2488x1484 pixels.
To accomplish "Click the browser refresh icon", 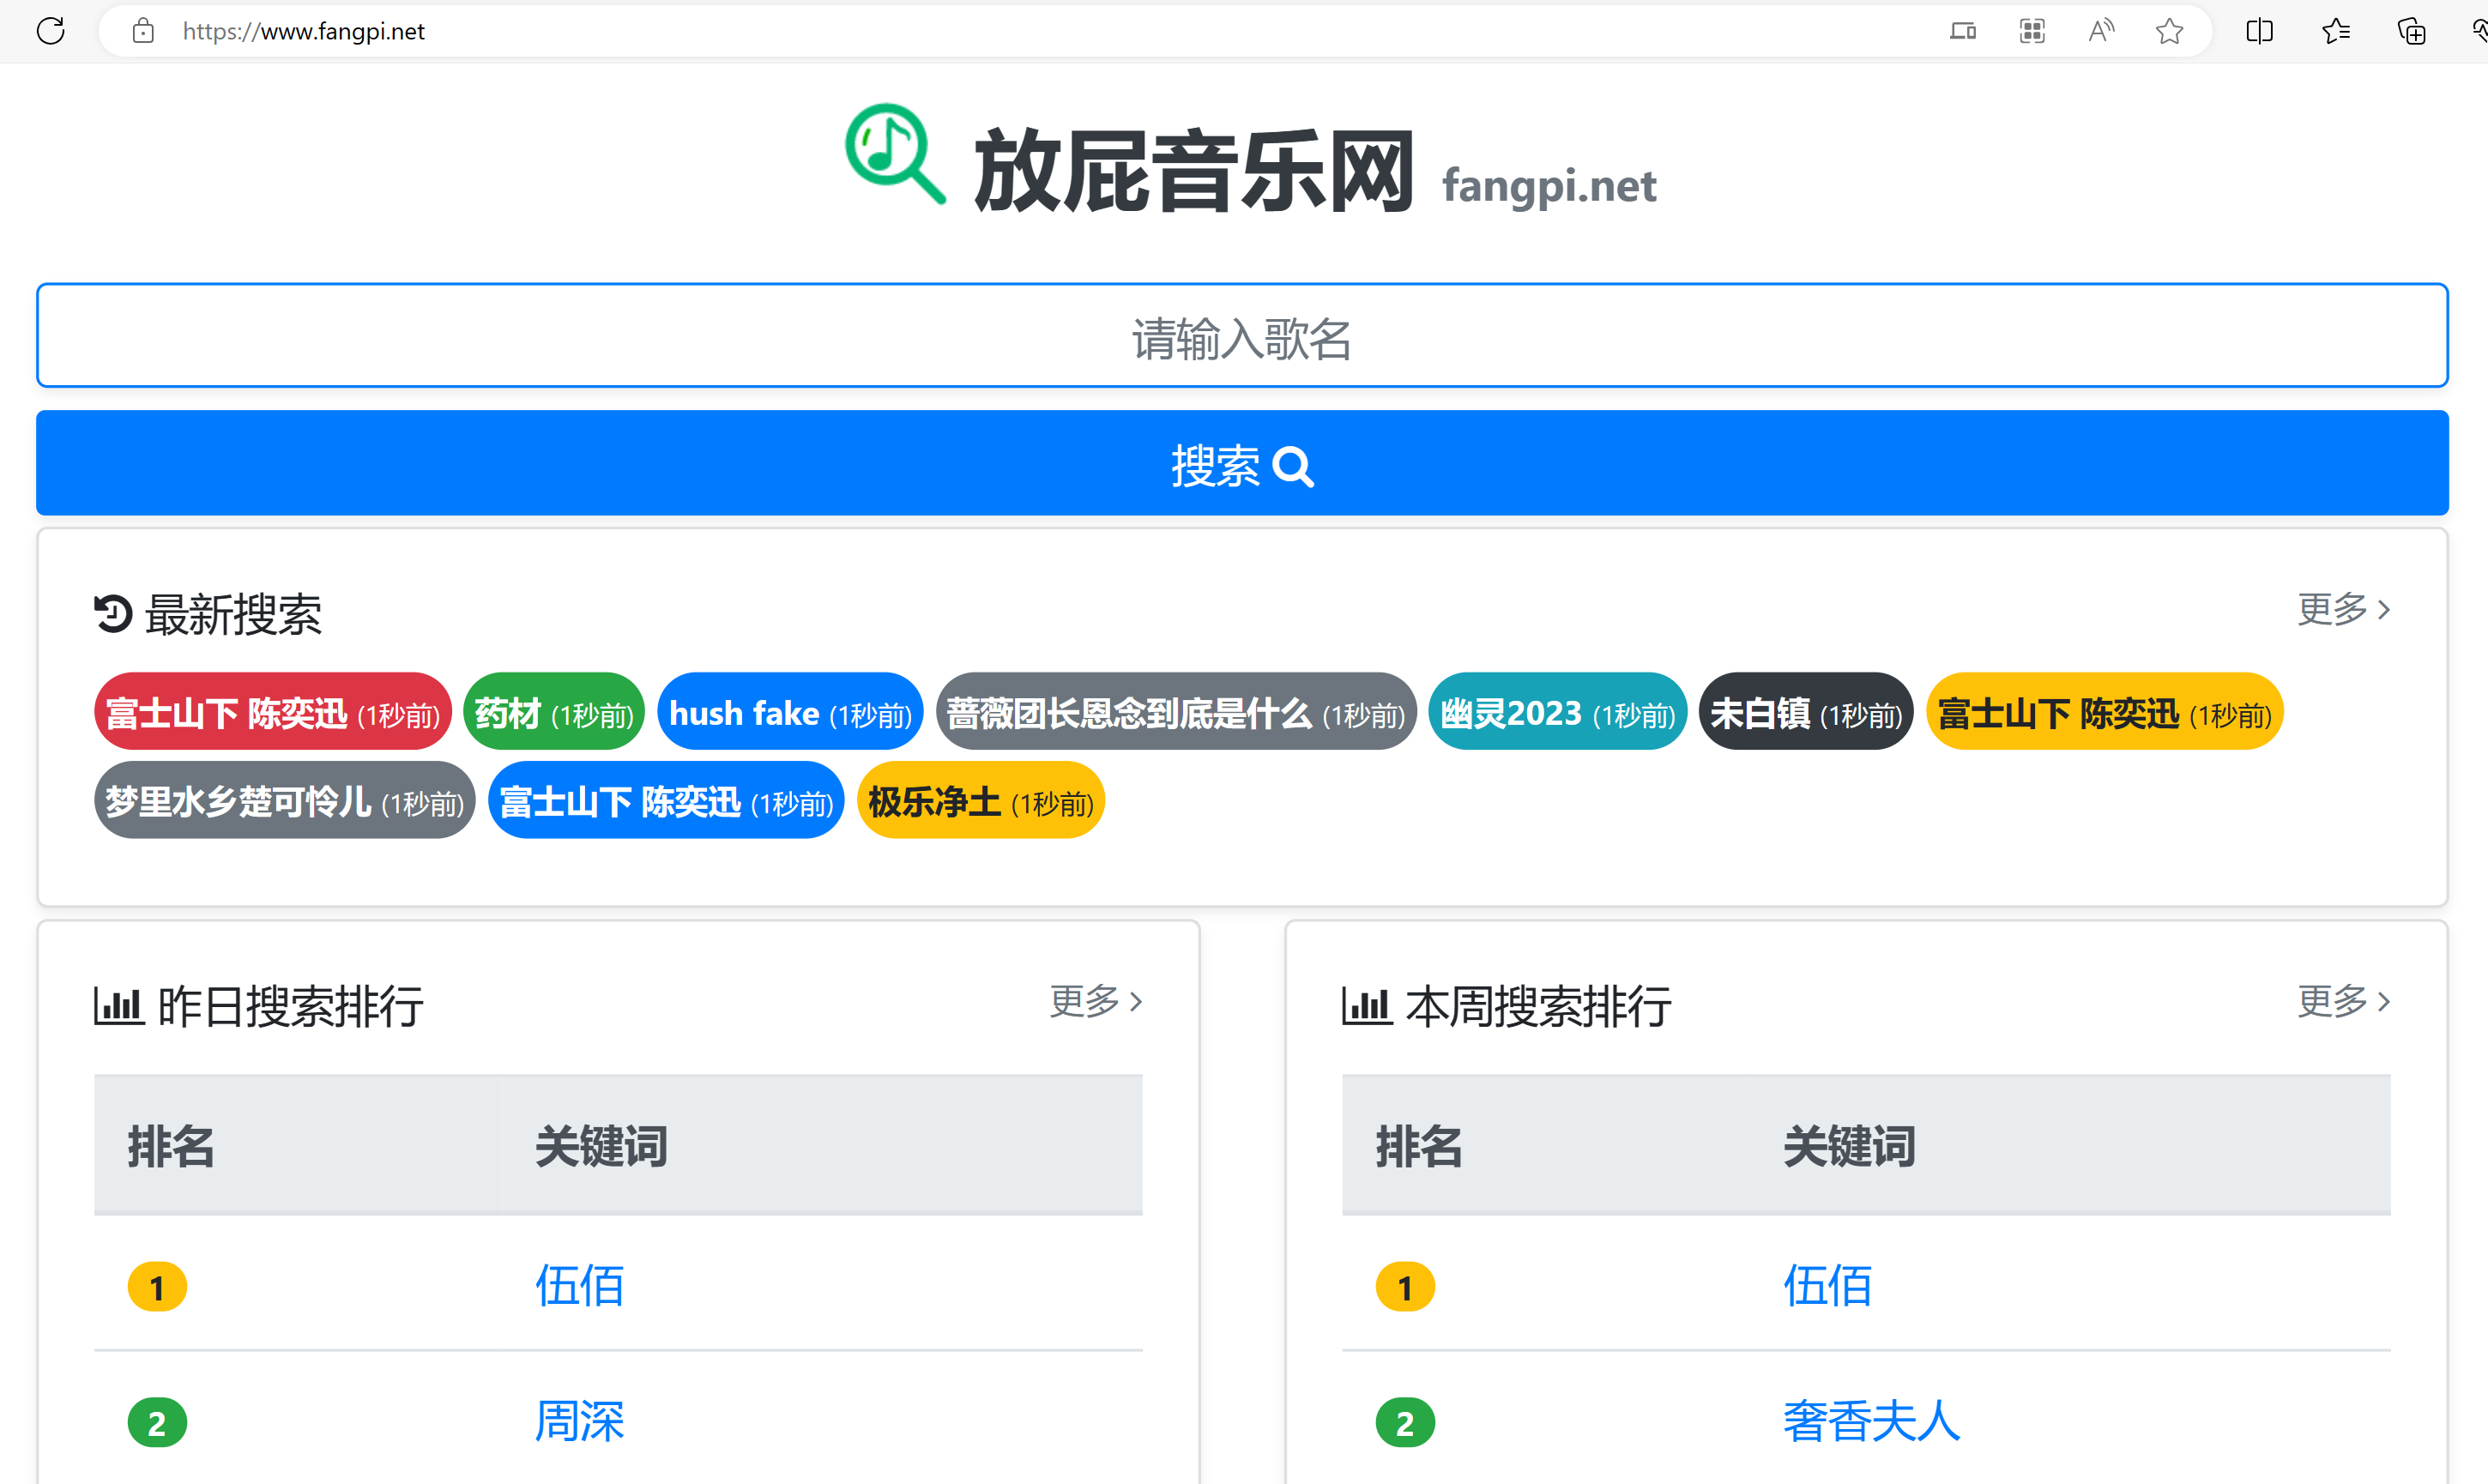I will tap(50, 31).
